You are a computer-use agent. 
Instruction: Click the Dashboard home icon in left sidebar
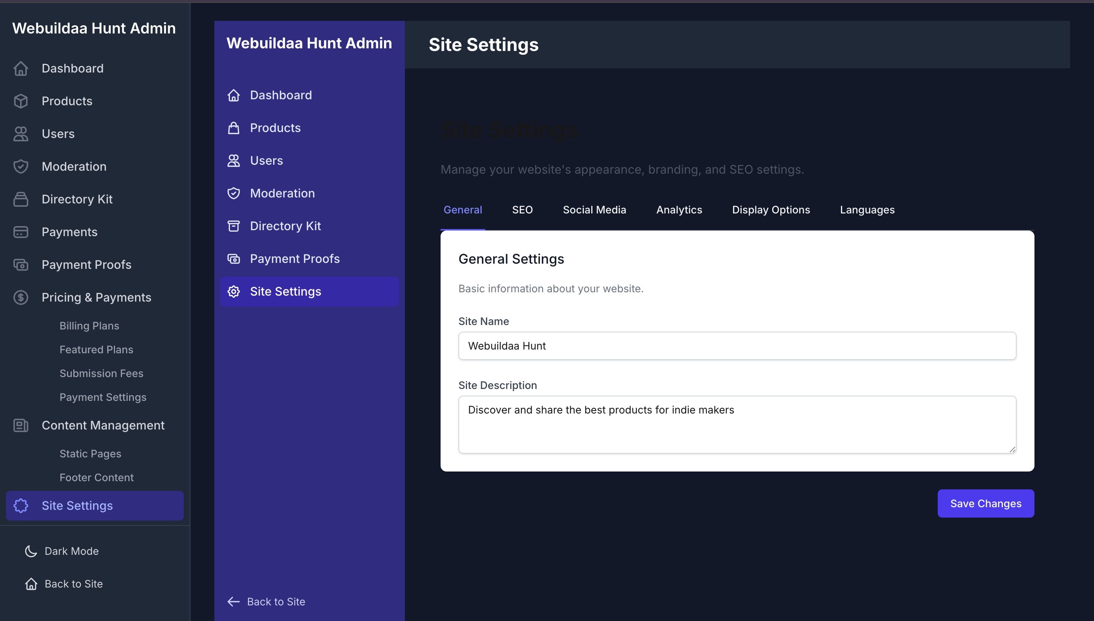point(20,68)
